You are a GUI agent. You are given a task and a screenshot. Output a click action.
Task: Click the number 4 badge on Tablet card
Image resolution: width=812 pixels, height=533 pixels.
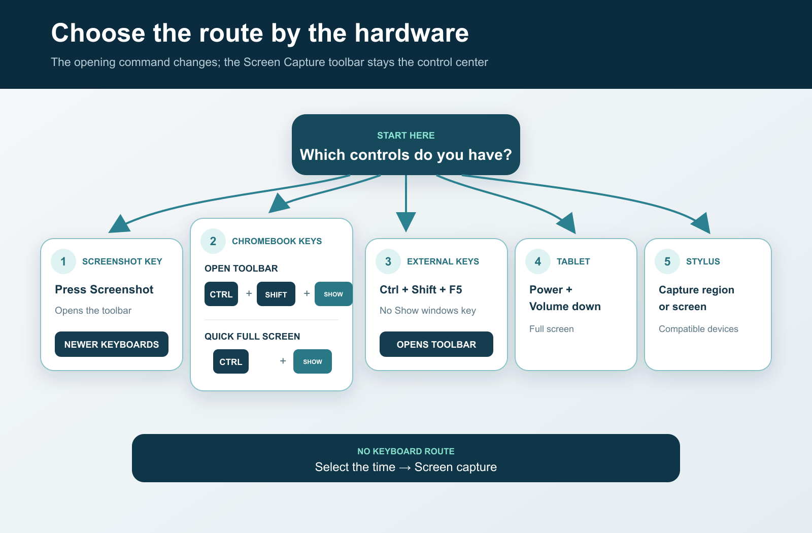538,261
